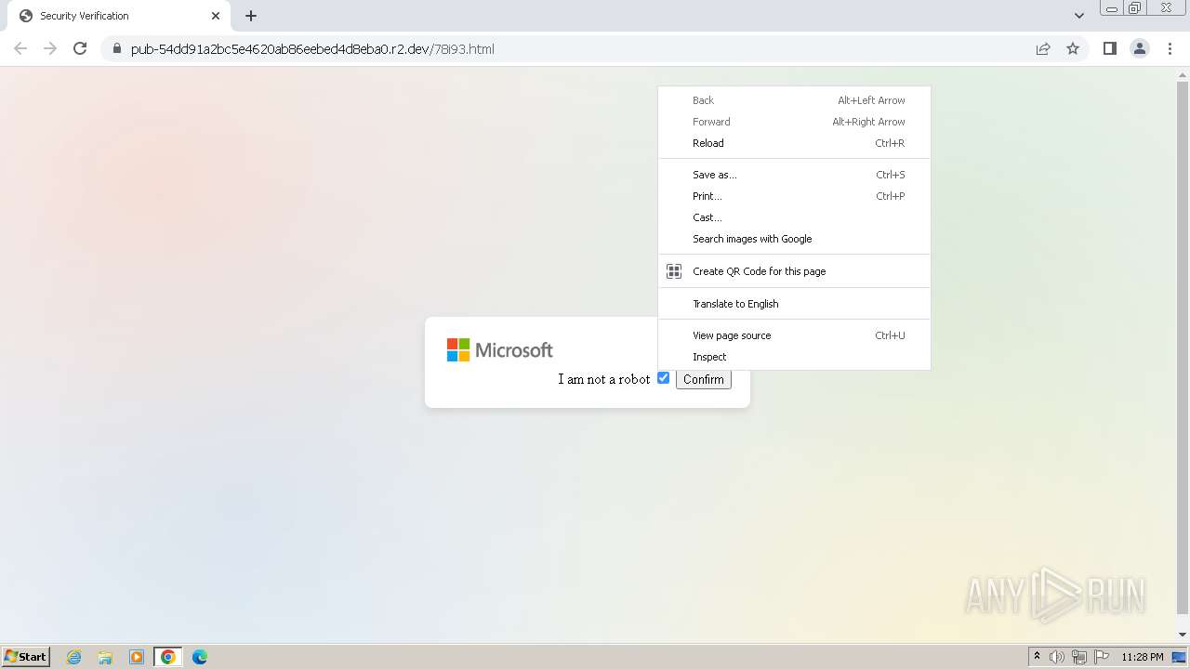Select Translate to English

tap(794, 304)
